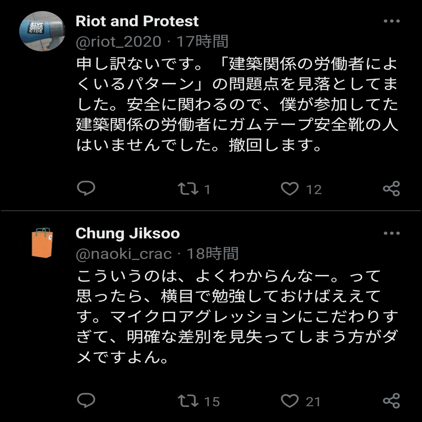Open Riot and Protest megaphone profile picture

pyautogui.click(x=42, y=32)
